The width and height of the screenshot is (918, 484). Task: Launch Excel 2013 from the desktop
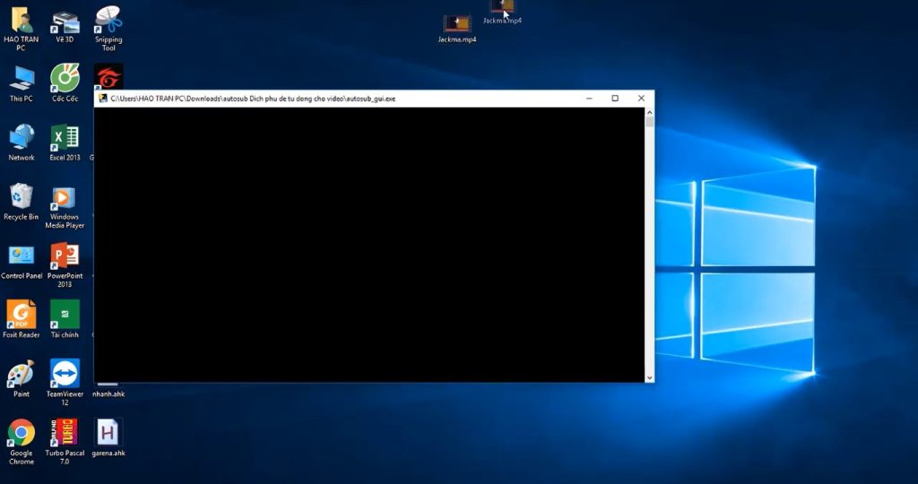click(65, 138)
